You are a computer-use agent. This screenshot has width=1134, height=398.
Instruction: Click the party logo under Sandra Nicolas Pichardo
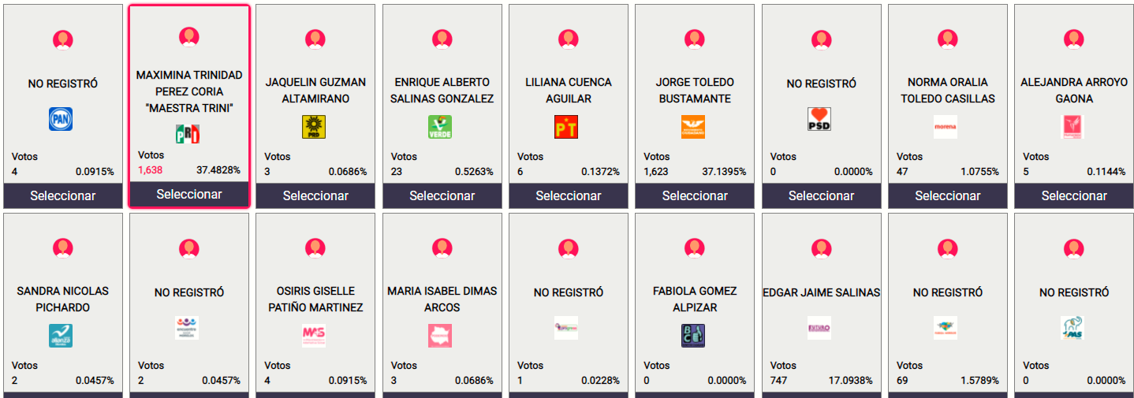click(62, 336)
